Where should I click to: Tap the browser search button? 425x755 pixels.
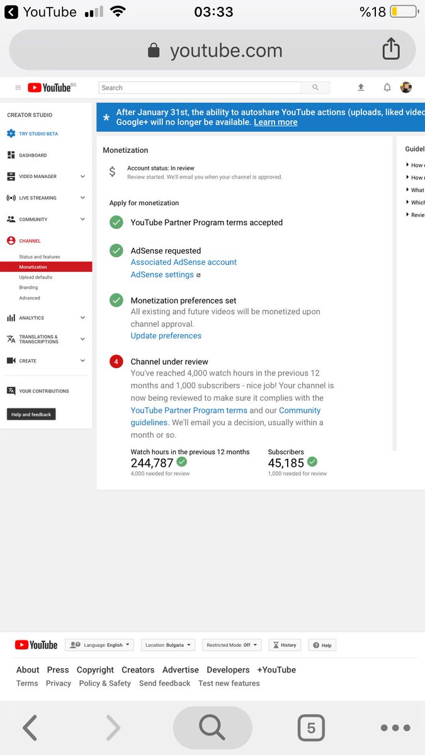pos(212,728)
